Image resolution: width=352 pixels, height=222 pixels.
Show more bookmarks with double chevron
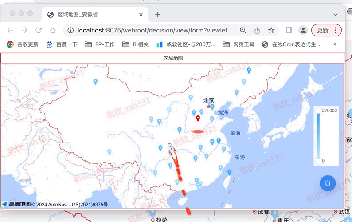tap(335, 44)
